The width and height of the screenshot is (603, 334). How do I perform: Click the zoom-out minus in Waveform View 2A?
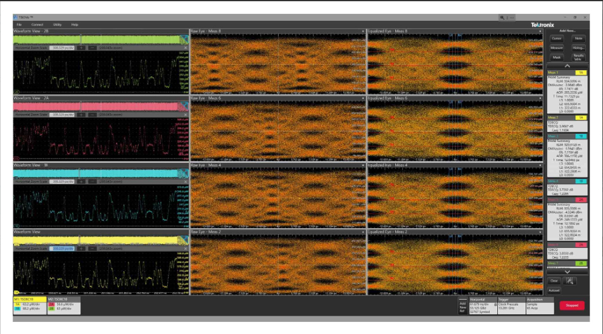[92, 115]
